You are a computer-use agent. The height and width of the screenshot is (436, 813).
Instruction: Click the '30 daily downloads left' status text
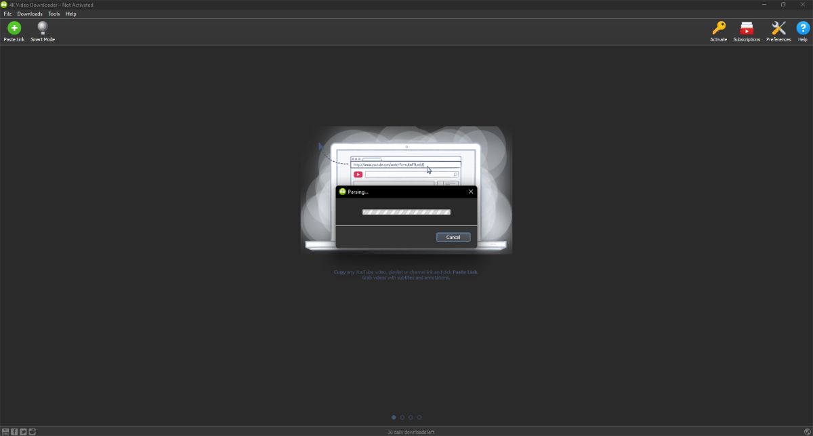coord(411,432)
